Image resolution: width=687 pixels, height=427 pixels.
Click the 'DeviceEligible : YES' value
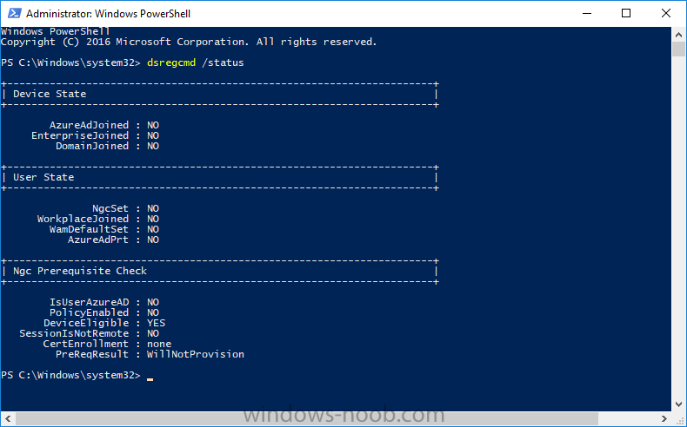tap(156, 323)
